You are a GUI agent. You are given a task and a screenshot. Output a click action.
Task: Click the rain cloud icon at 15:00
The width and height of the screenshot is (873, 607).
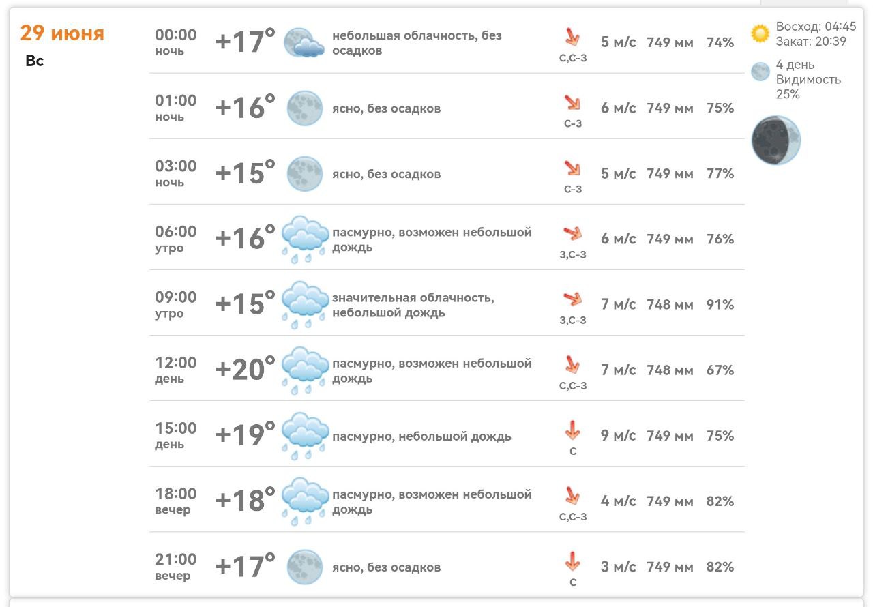pos(305,436)
